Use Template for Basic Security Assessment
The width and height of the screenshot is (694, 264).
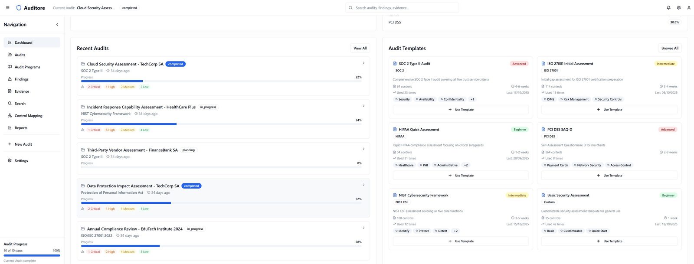[609, 241]
